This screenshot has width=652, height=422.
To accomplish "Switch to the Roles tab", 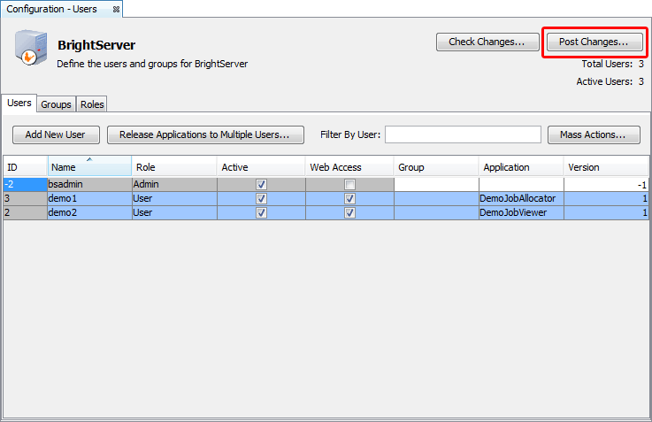I will coord(92,104).
